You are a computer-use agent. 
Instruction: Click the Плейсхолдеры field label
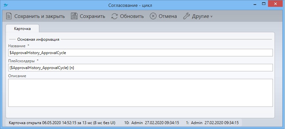(x=22, y=61)
